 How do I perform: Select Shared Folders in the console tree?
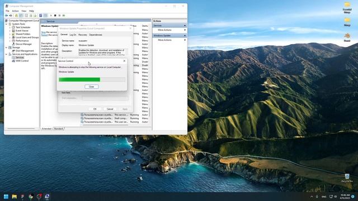pyautogui.click(x=23, y=34)
